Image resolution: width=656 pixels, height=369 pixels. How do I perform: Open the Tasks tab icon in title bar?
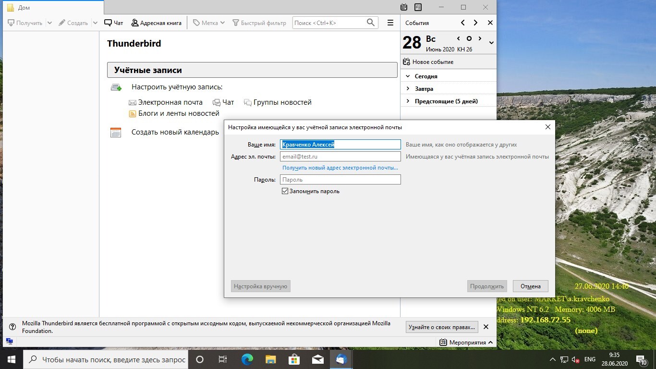pyautogui.click(x=418, y=7)
